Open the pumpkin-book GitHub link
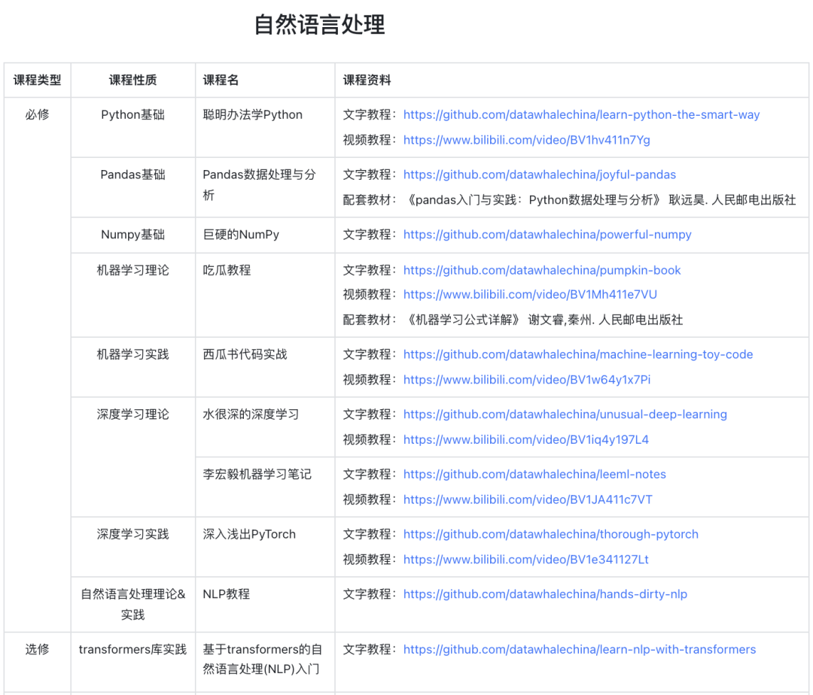The width and height of the screenshot is (813, 695). point(542,270)
